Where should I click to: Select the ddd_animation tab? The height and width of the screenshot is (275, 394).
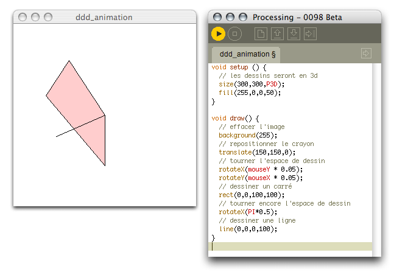(245, 54)
